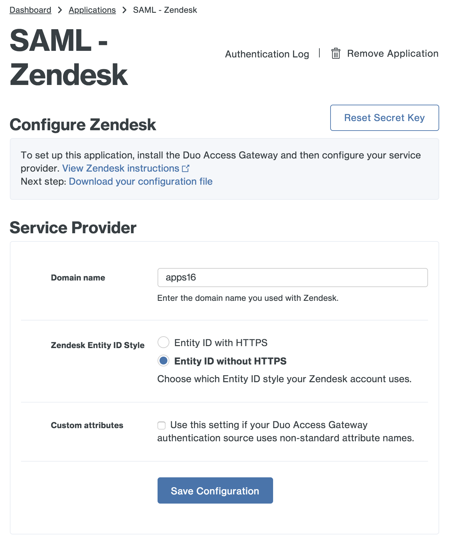Click the Entity ID without HTTPS label
This screenshot has height=540, width=451.
pyautogui.click(x=230, y=361)
